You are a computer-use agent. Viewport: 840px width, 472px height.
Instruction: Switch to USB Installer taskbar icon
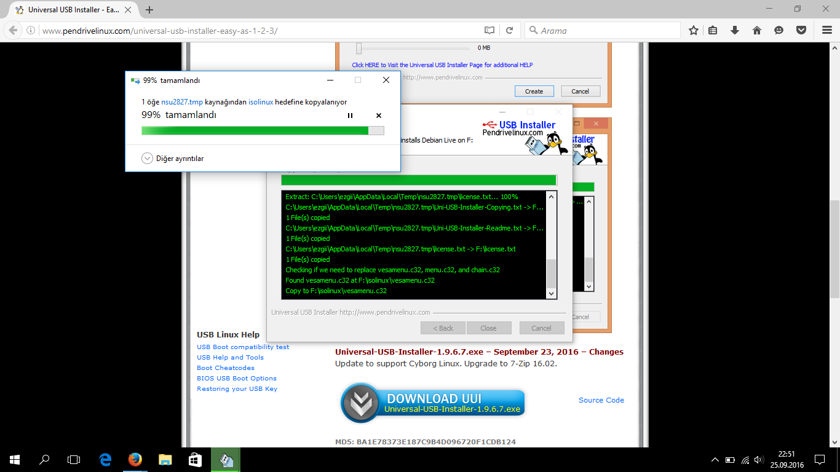(225, 460)
